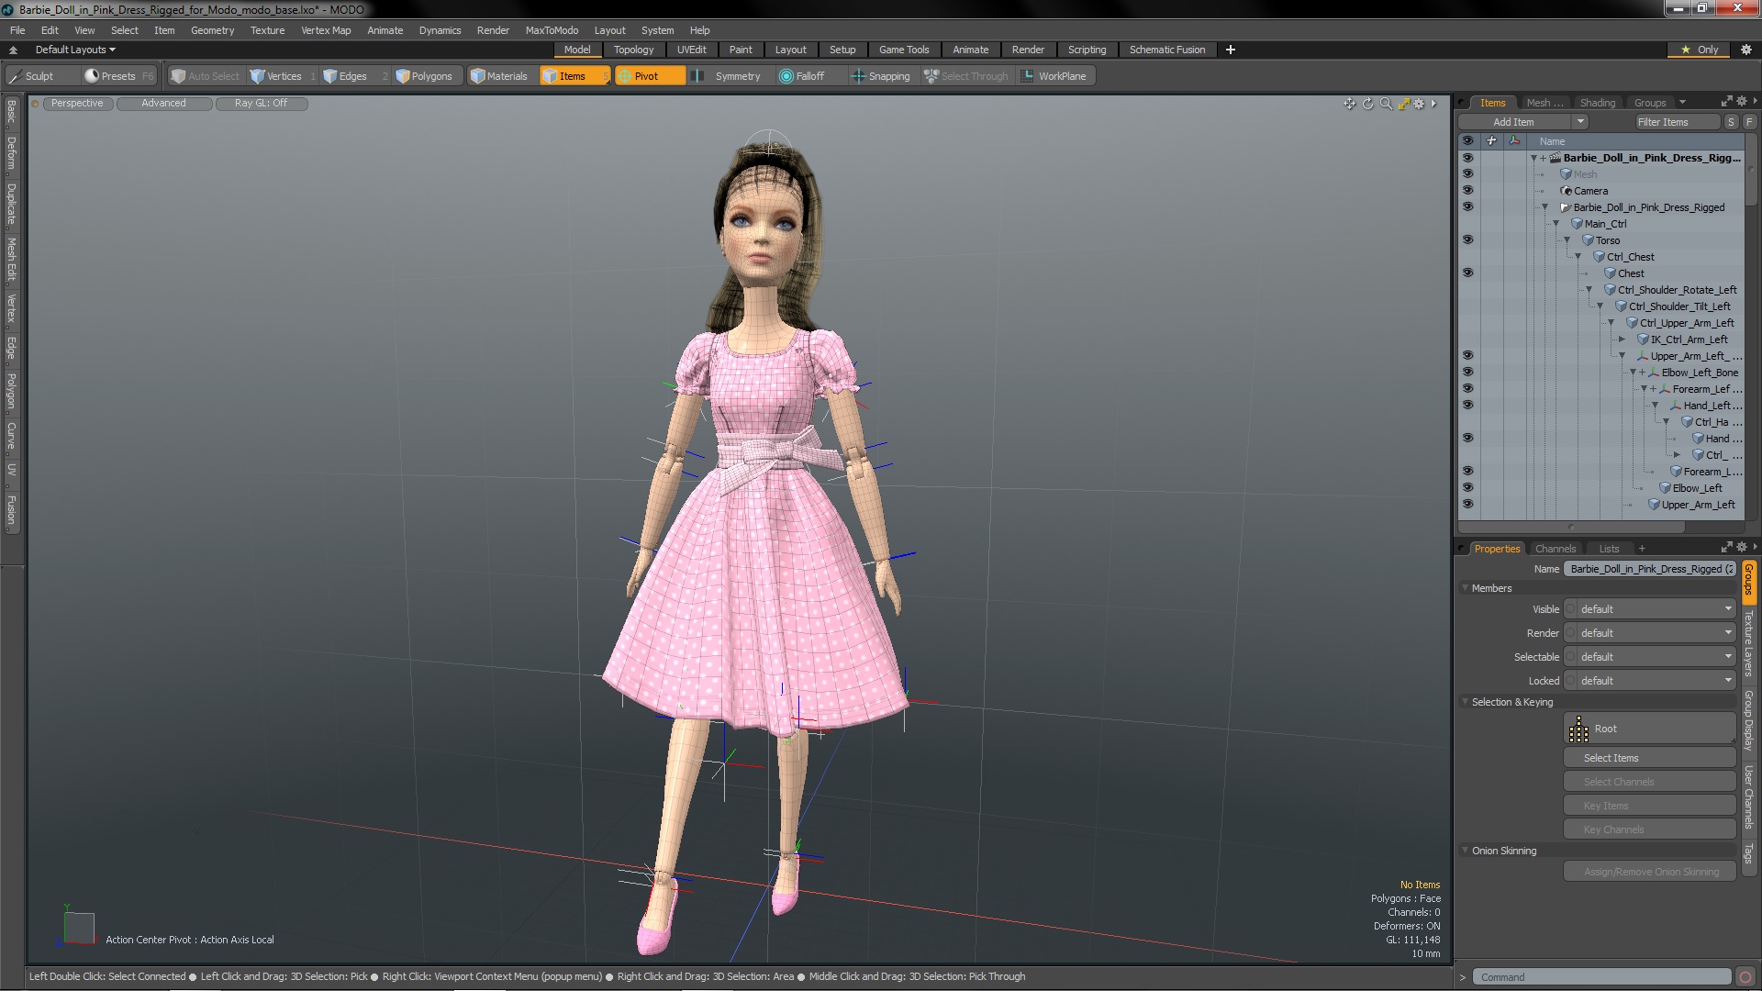Toggle visibility of the Chest item
The height and width of the screenshot is (991, 1762).
1467,273
